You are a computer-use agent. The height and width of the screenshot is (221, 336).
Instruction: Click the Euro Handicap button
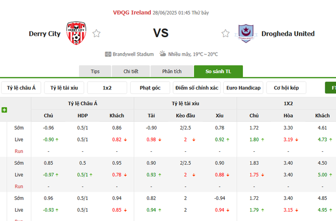point(243,88)
